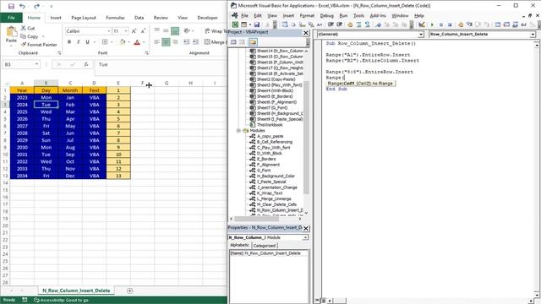Save workbook from Quick Access toolbar
The width and height of the screenshot is (541, 304).
point(11,6)
